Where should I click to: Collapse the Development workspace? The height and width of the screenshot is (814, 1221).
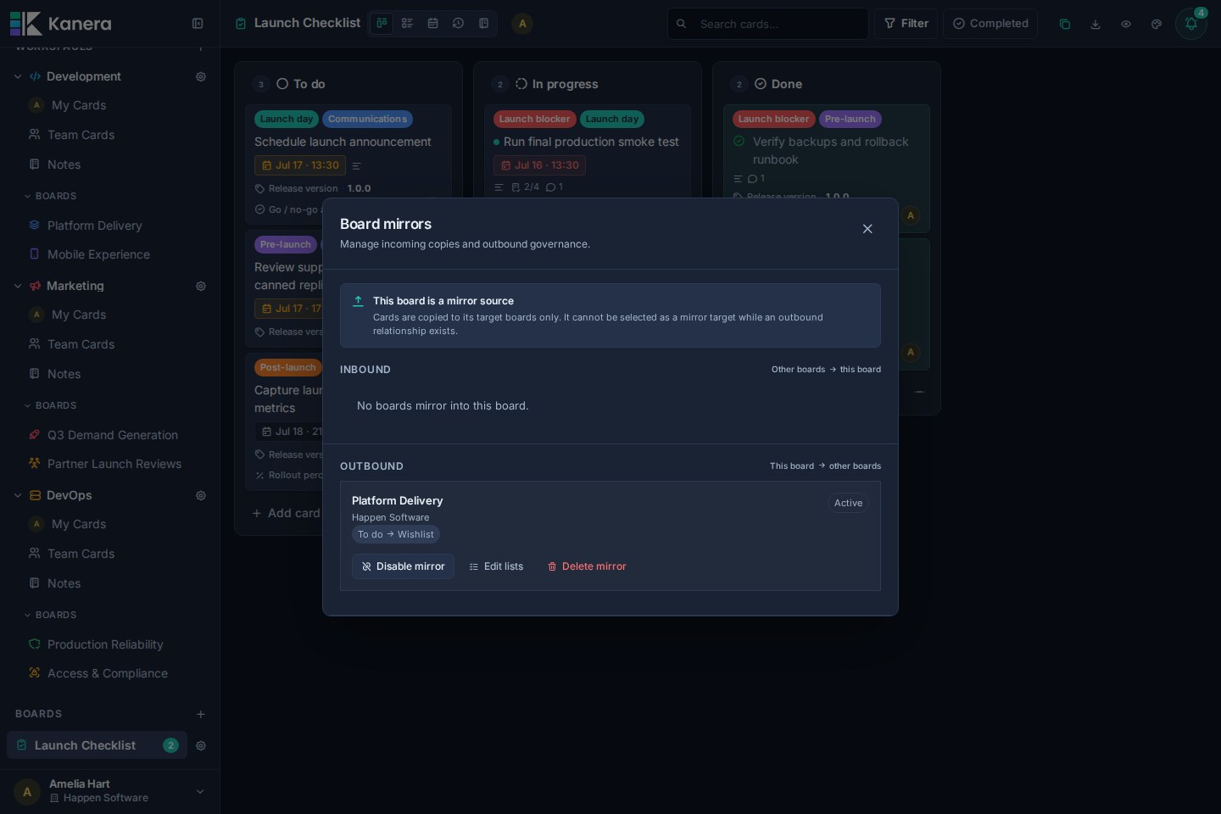[x=18, y=76]
